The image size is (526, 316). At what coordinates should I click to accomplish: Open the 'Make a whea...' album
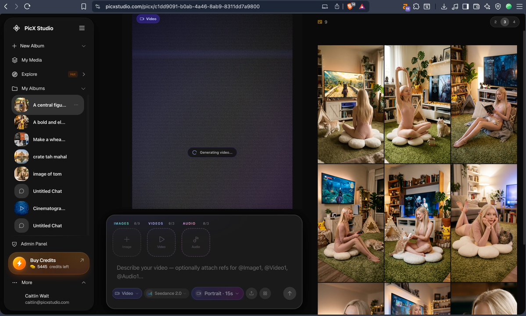click(x=48, y=139)
